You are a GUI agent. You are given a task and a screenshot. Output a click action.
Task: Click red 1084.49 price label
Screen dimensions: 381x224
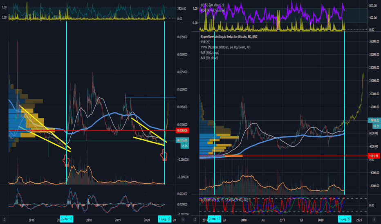pos(374,156)
